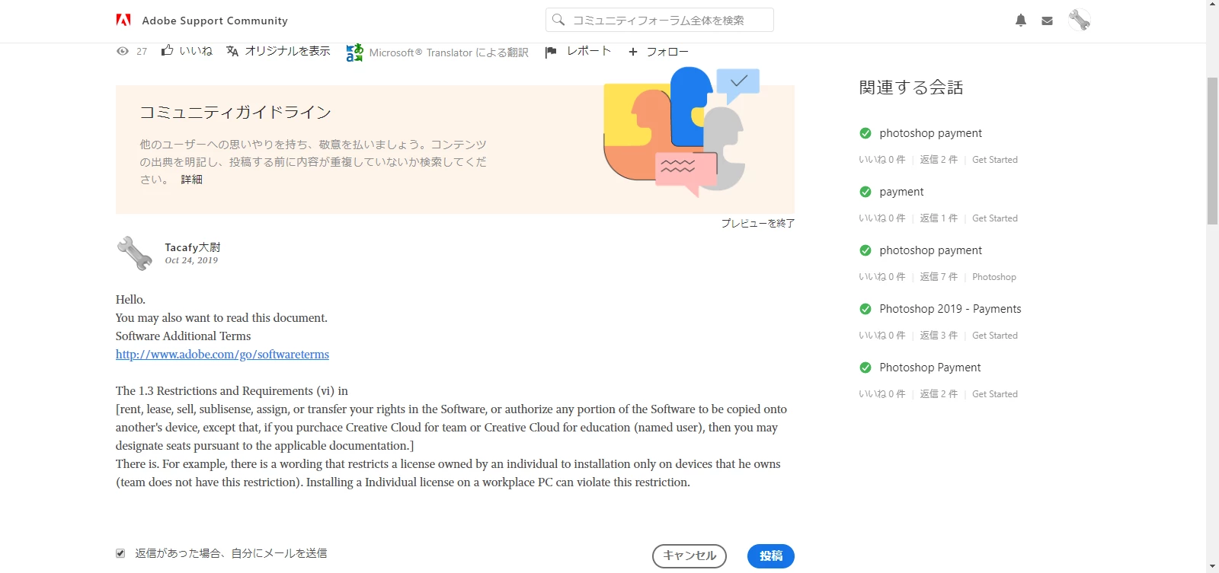Click the search magnifier icon

pos(558,20)
